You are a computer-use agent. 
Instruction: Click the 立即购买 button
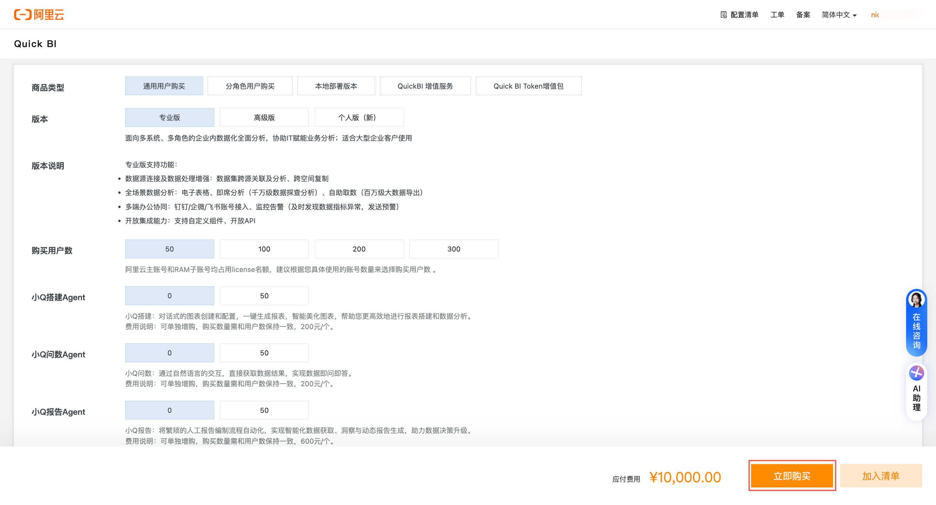tap(792, 475)
